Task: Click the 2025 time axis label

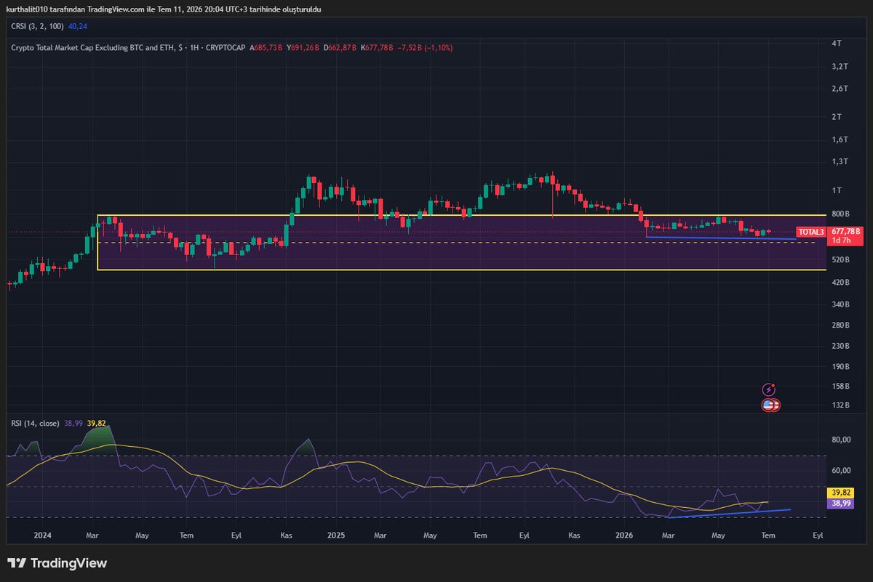Action: [336, 535]
